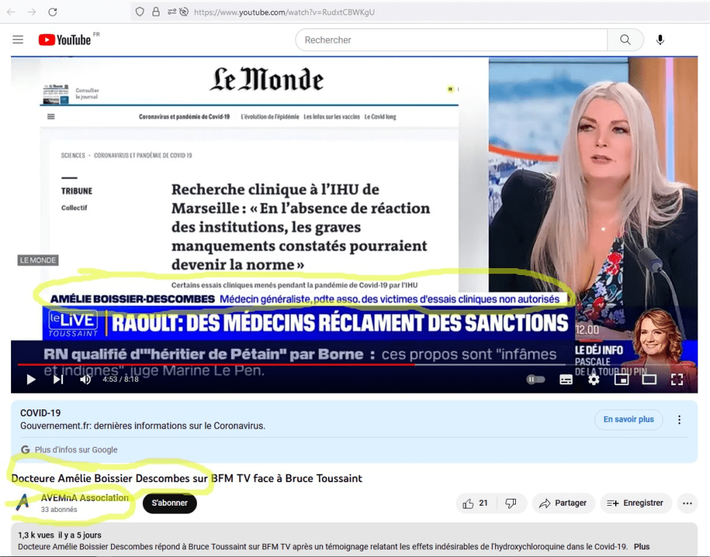Click the search magnifier button
This screenshot has width=710, height=557.
(625, 40)
